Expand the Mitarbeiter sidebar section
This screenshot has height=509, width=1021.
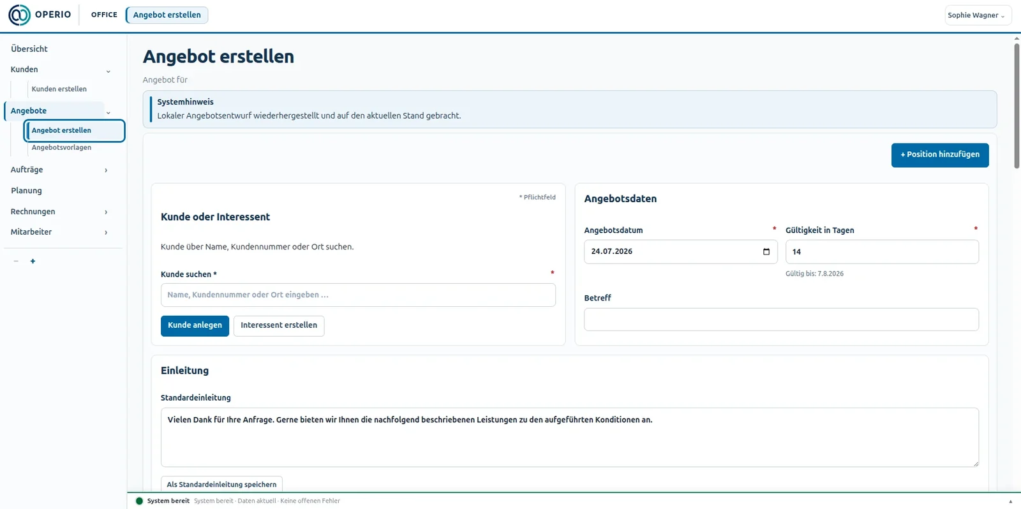(x=106, y=232)
